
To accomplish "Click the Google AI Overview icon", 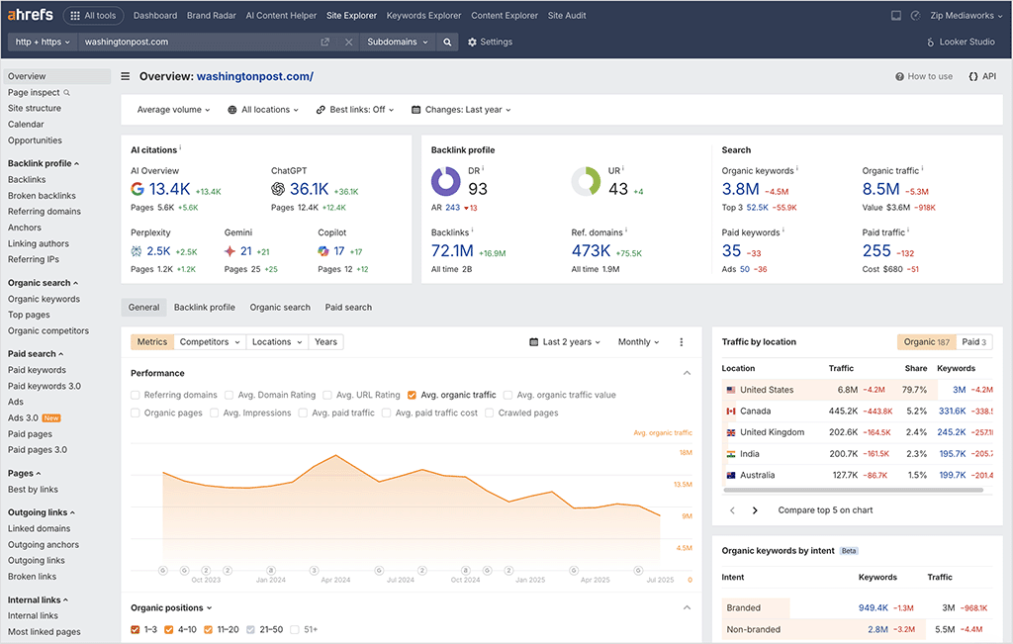I will [137, 189].
